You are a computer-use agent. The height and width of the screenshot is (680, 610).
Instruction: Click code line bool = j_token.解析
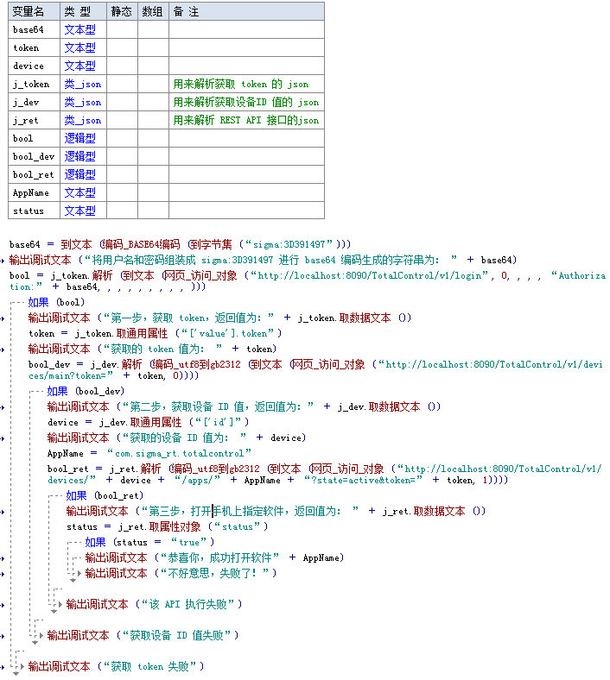(308, 281)
